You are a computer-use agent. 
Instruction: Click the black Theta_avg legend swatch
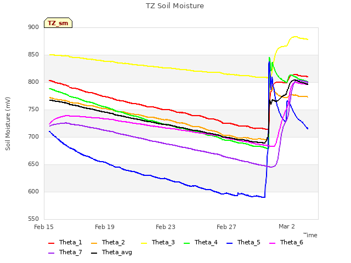94,253
